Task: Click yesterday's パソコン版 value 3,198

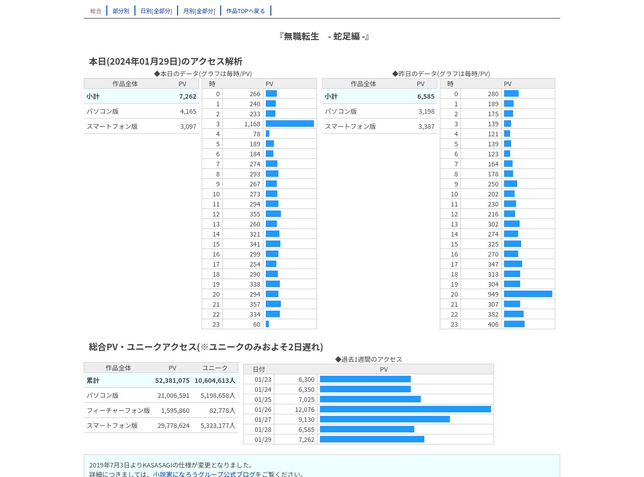Action: click(x=426, y=111)
